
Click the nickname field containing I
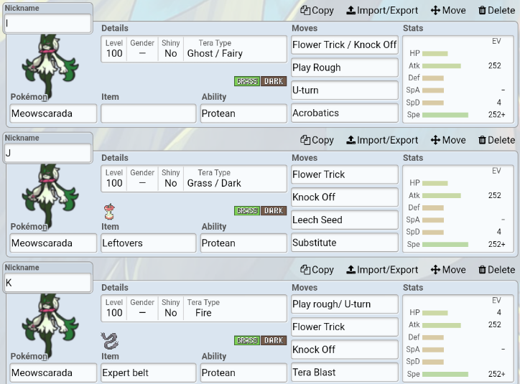(x=47, y=23)
